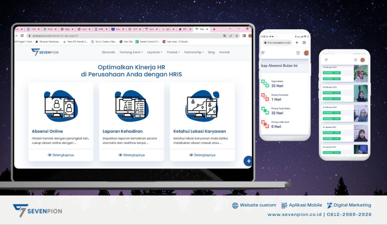Reload the page in the laptop browser
387x225 pixels.
[x=22, y=36]
